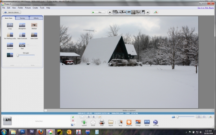Click the trash icon right of caption bar
This screenshot has height=135, width=216.
point(212,111)
